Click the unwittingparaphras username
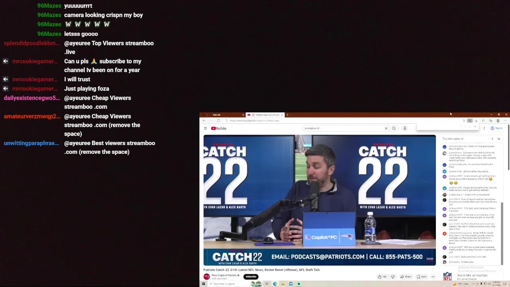The image size is (510, 287). click(x=31, y=143)
